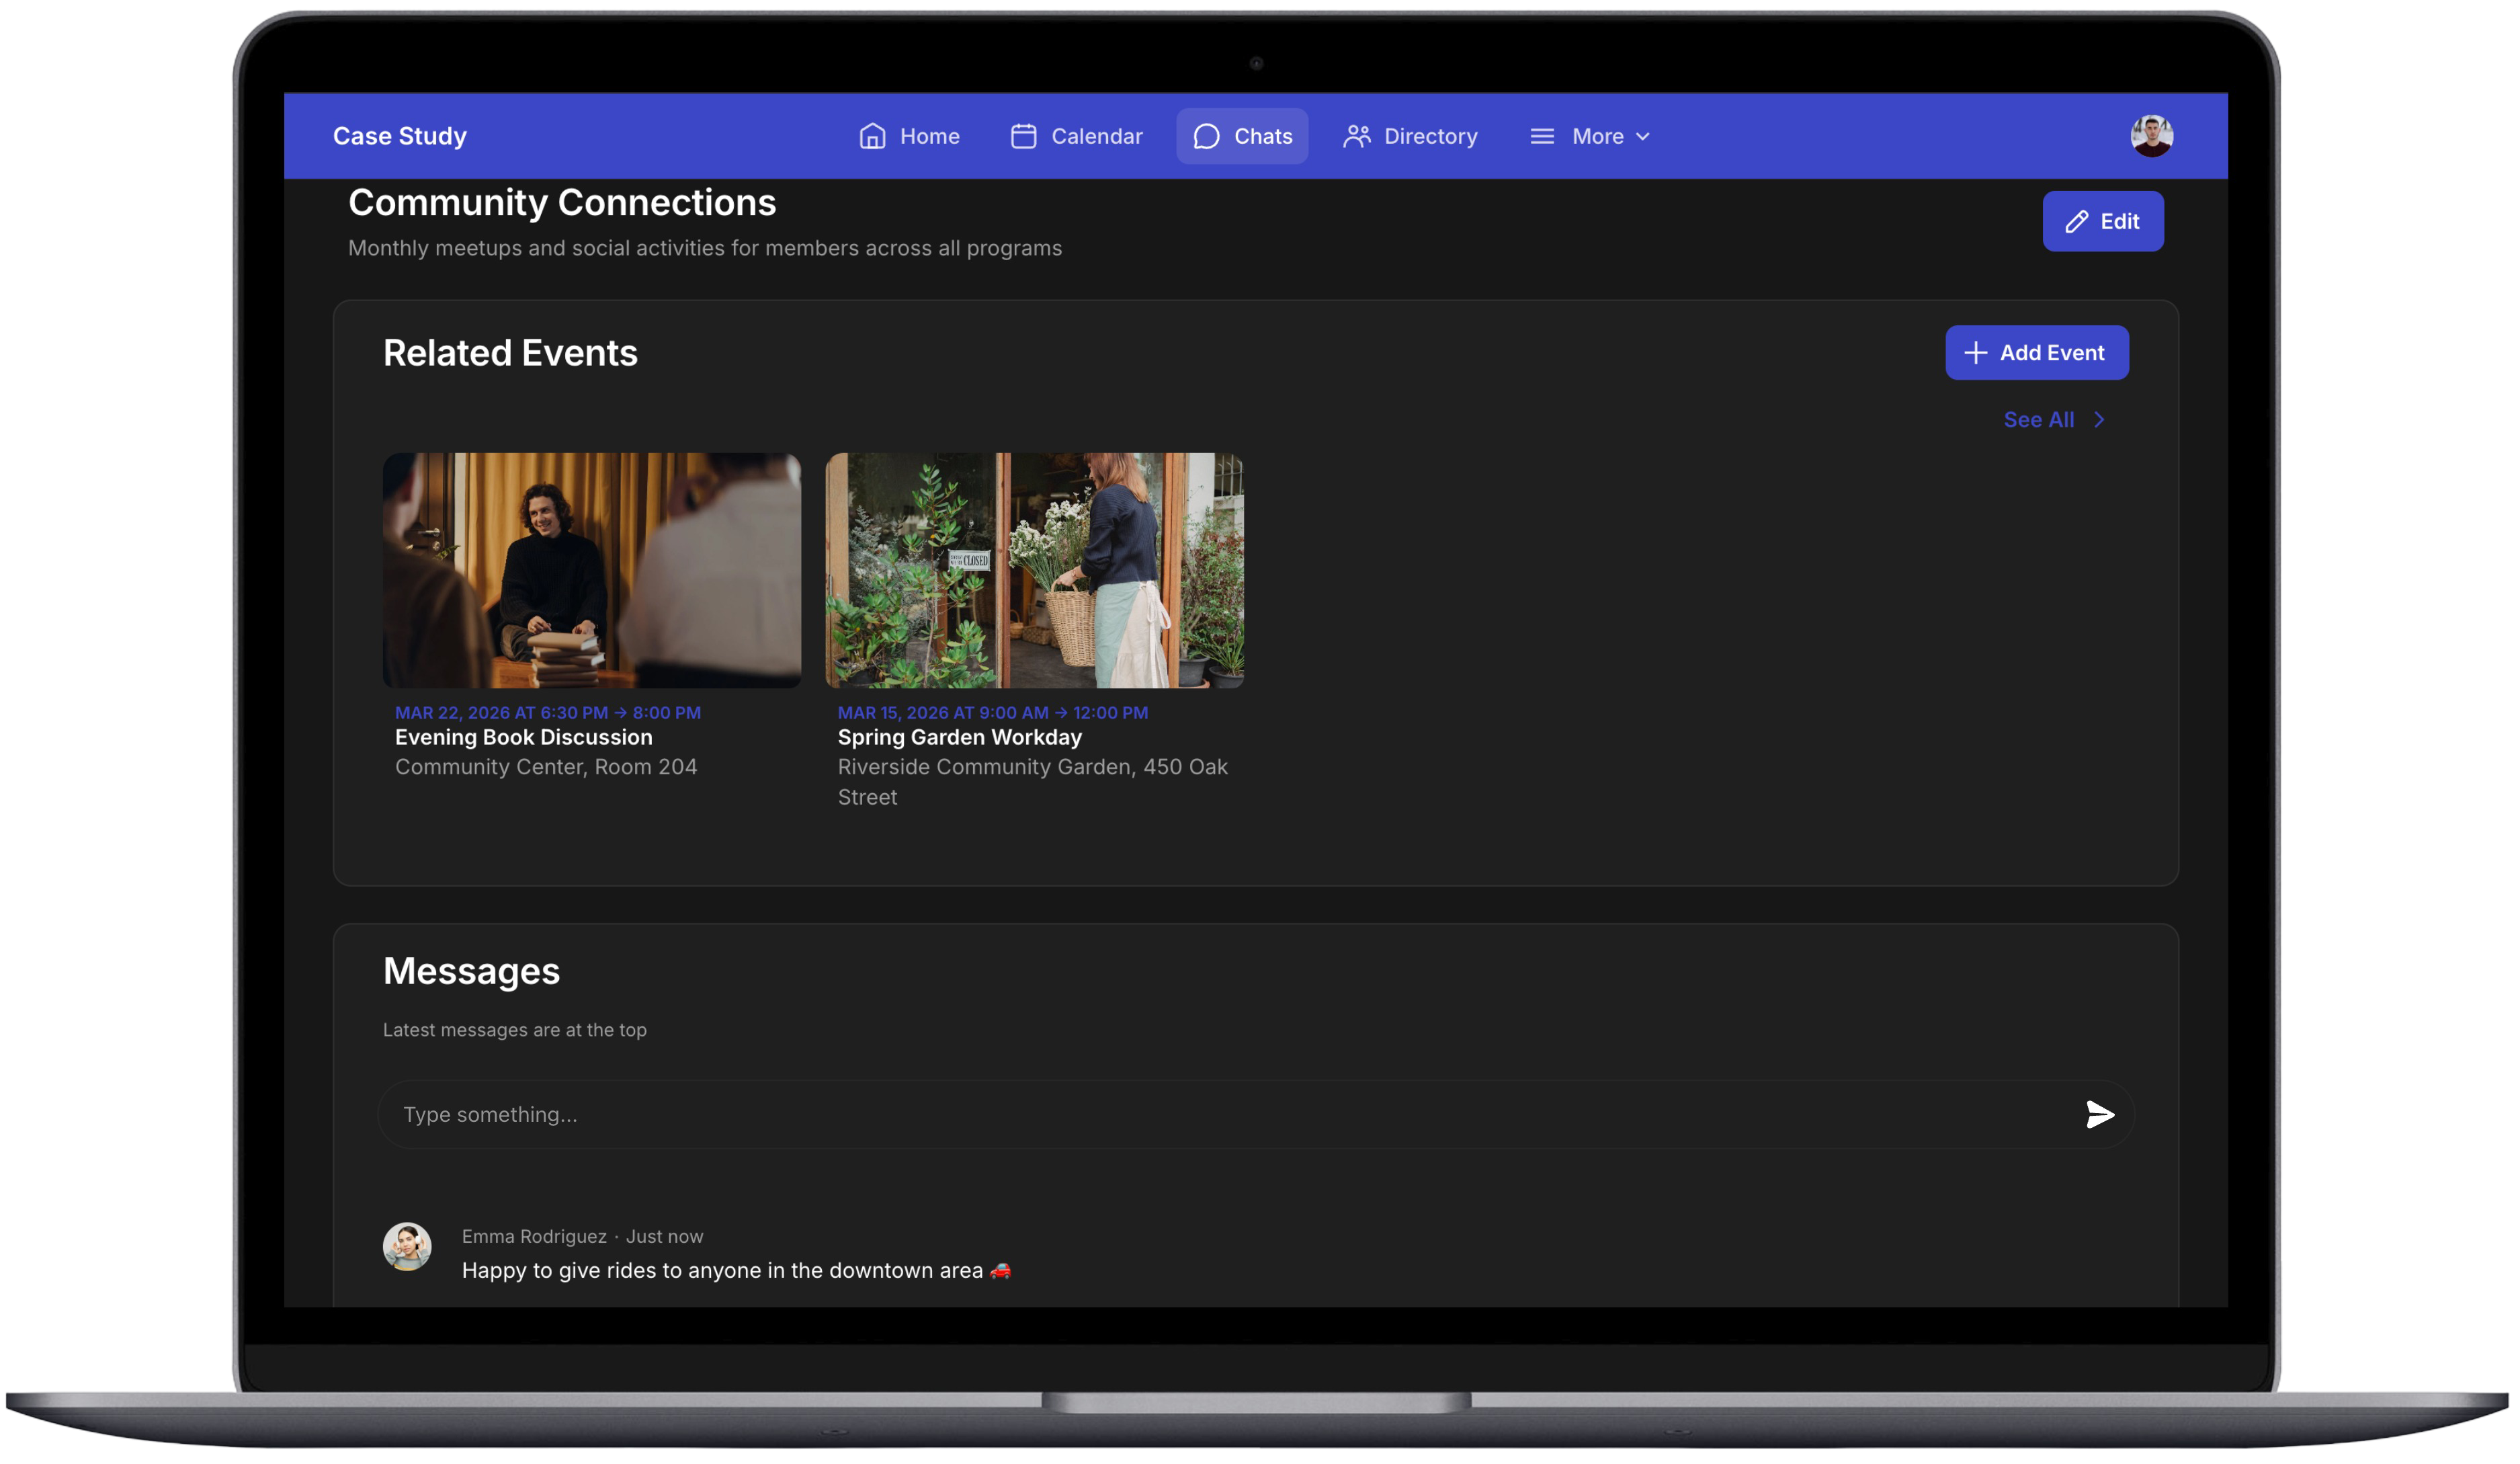Click the Calendar icon in navbar

click(x=1023, y=136)
